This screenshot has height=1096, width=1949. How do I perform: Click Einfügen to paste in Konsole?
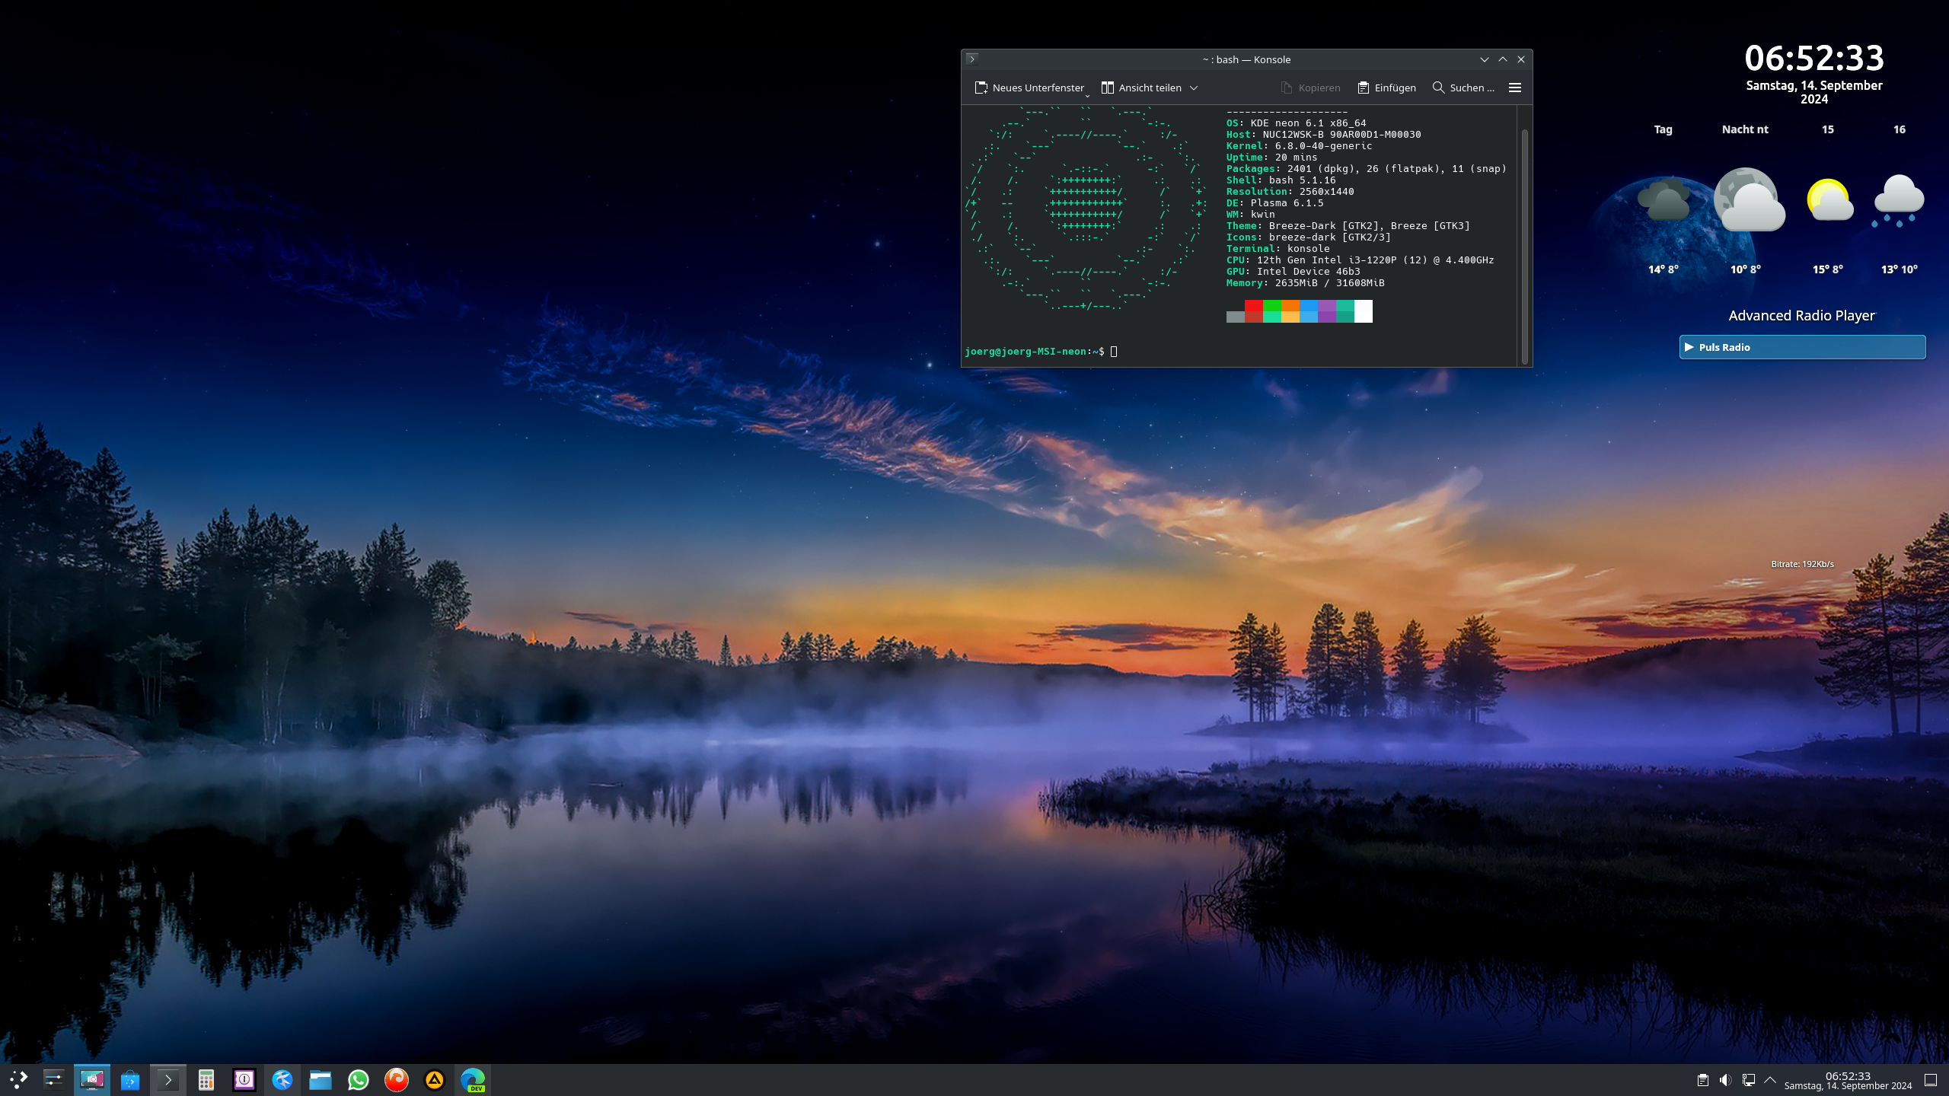[x=1386, y=88]
